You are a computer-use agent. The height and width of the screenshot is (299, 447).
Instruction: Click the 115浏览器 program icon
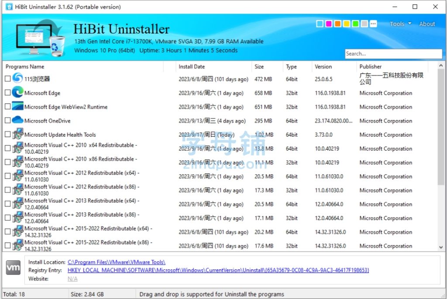17,78
